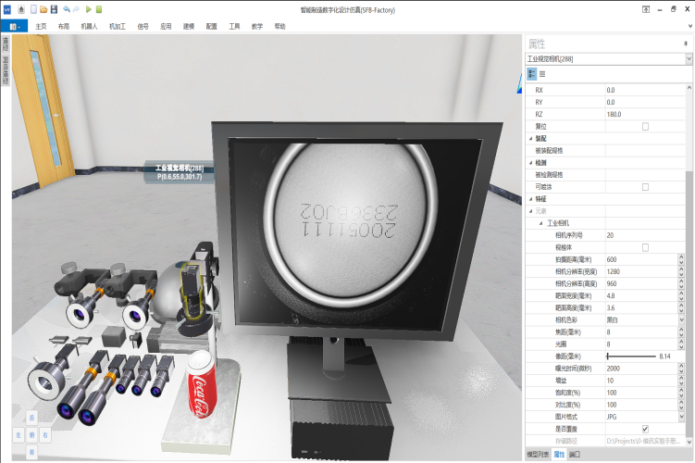The height and width of the screenshot is (463, 695).
Task: Open the 信号 ribbon tab
Action: coord(143,26)
